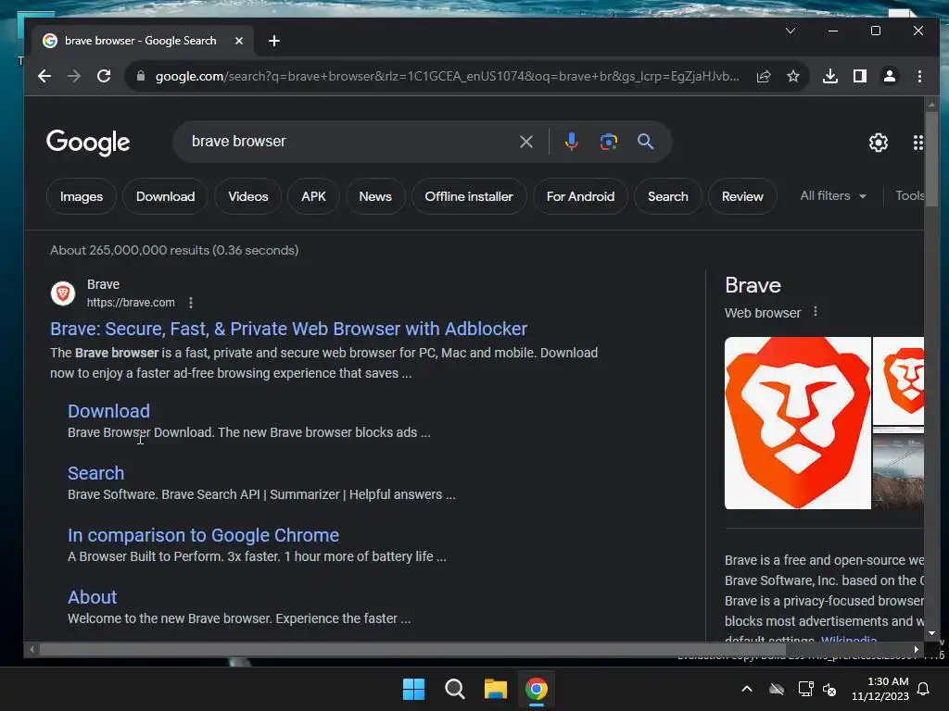Click the horizontal scrollbar thumb
The image size is (949, 711).
pyautogui.click(x=412, y=650)
